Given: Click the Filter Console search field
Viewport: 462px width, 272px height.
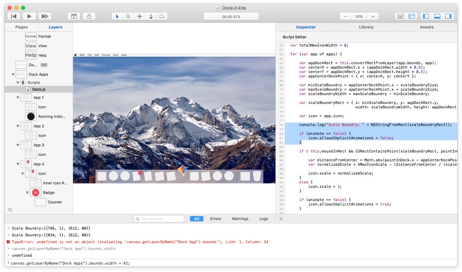Looking at the screenshot, I should click(x=159, y=219).
